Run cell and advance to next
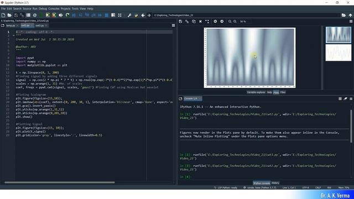Screen dimensions: 354x199 pos(54,15)
